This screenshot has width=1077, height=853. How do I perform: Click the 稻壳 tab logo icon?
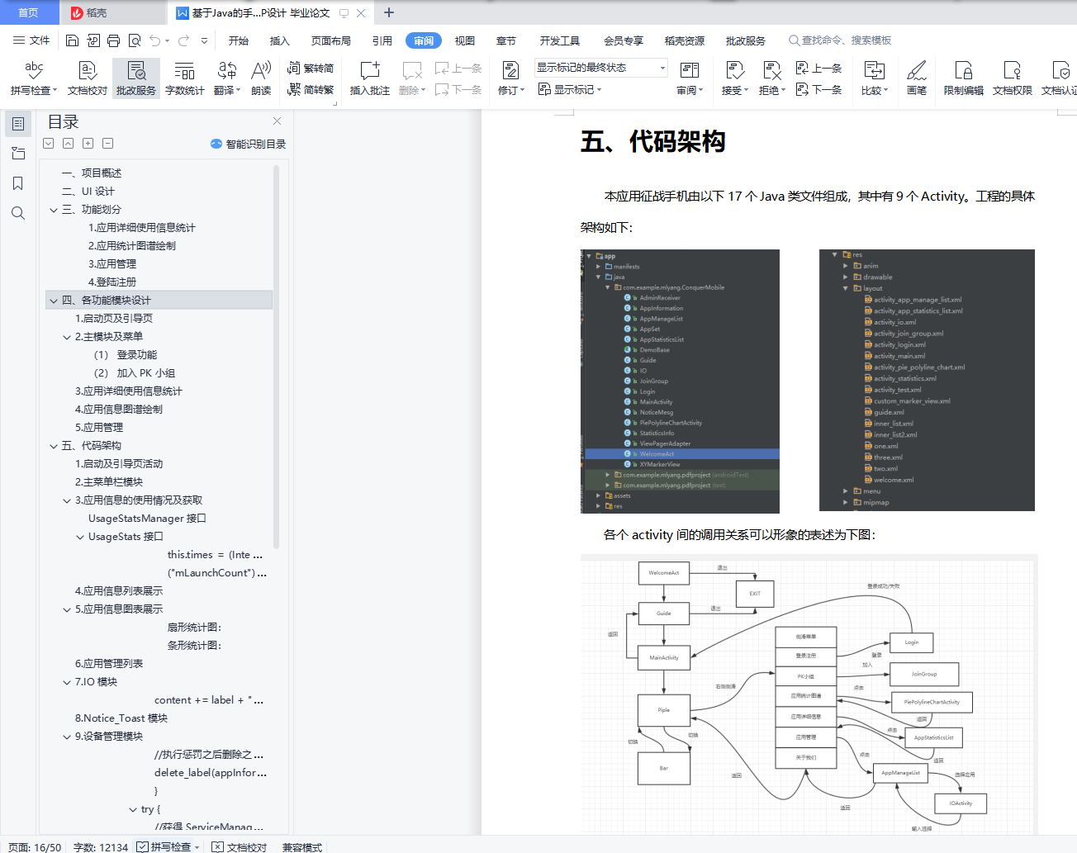77,12
